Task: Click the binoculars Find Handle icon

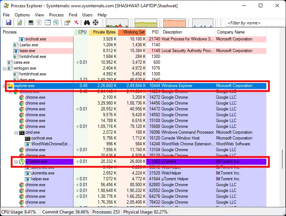Action: click(87, 23)
